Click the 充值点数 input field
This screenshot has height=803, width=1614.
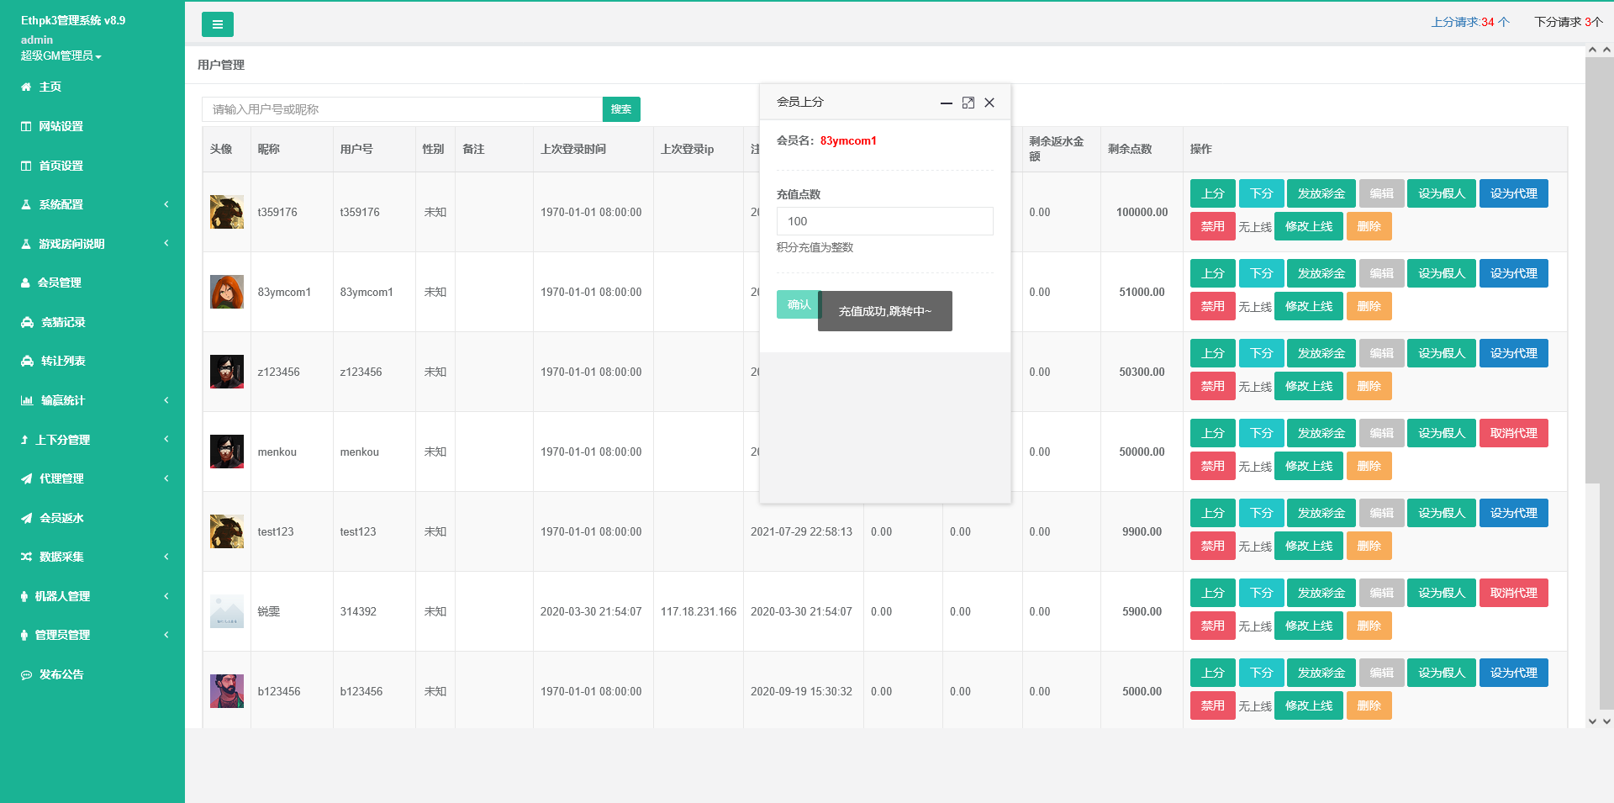pos(884,221)
